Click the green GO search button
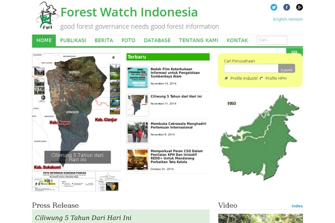Image resolution: width=335 pixels, height=223 pixels. (x=294, y=51)
